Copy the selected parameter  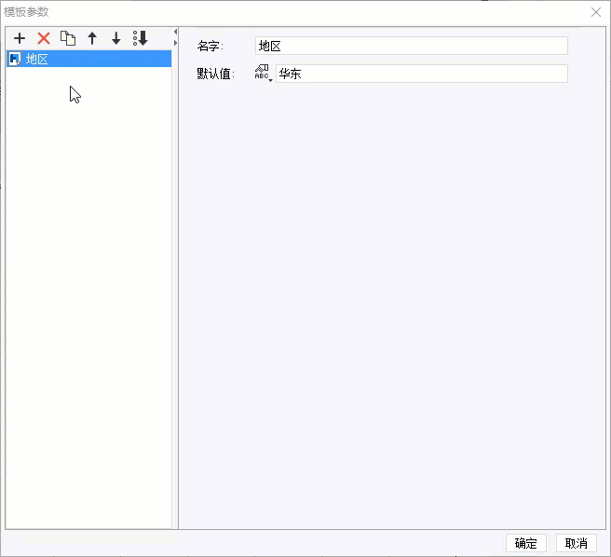pyautogui.click(x=68, y=38)
